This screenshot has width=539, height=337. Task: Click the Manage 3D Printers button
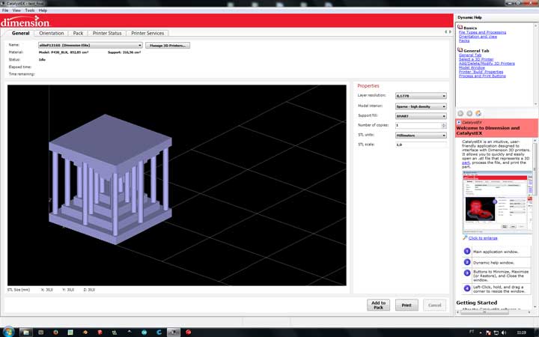(168, 46)
